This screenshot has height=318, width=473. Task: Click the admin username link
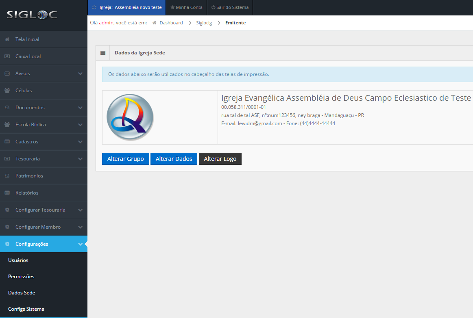click(x=106, y=23)
